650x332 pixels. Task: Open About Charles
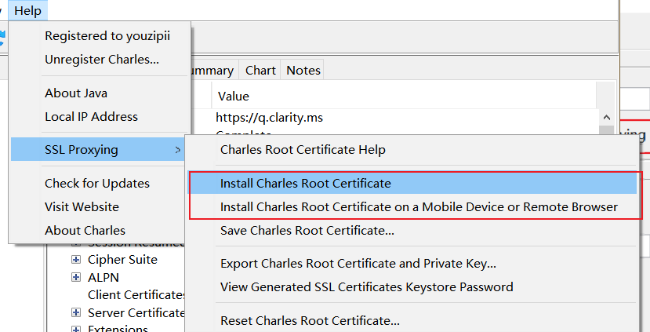point(85,231)
